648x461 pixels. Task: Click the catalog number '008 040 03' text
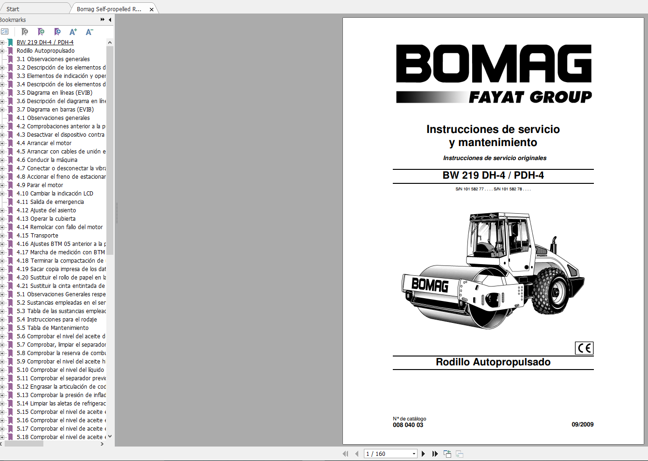click(x=408, y=425)
